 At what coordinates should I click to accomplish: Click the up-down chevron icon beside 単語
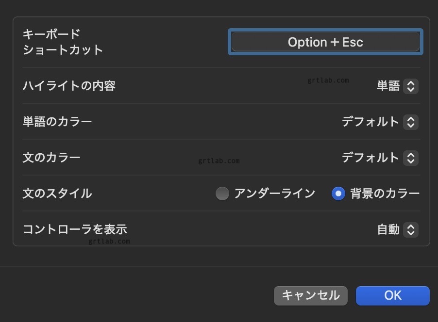pyautogui.click(x=411, y=86)
